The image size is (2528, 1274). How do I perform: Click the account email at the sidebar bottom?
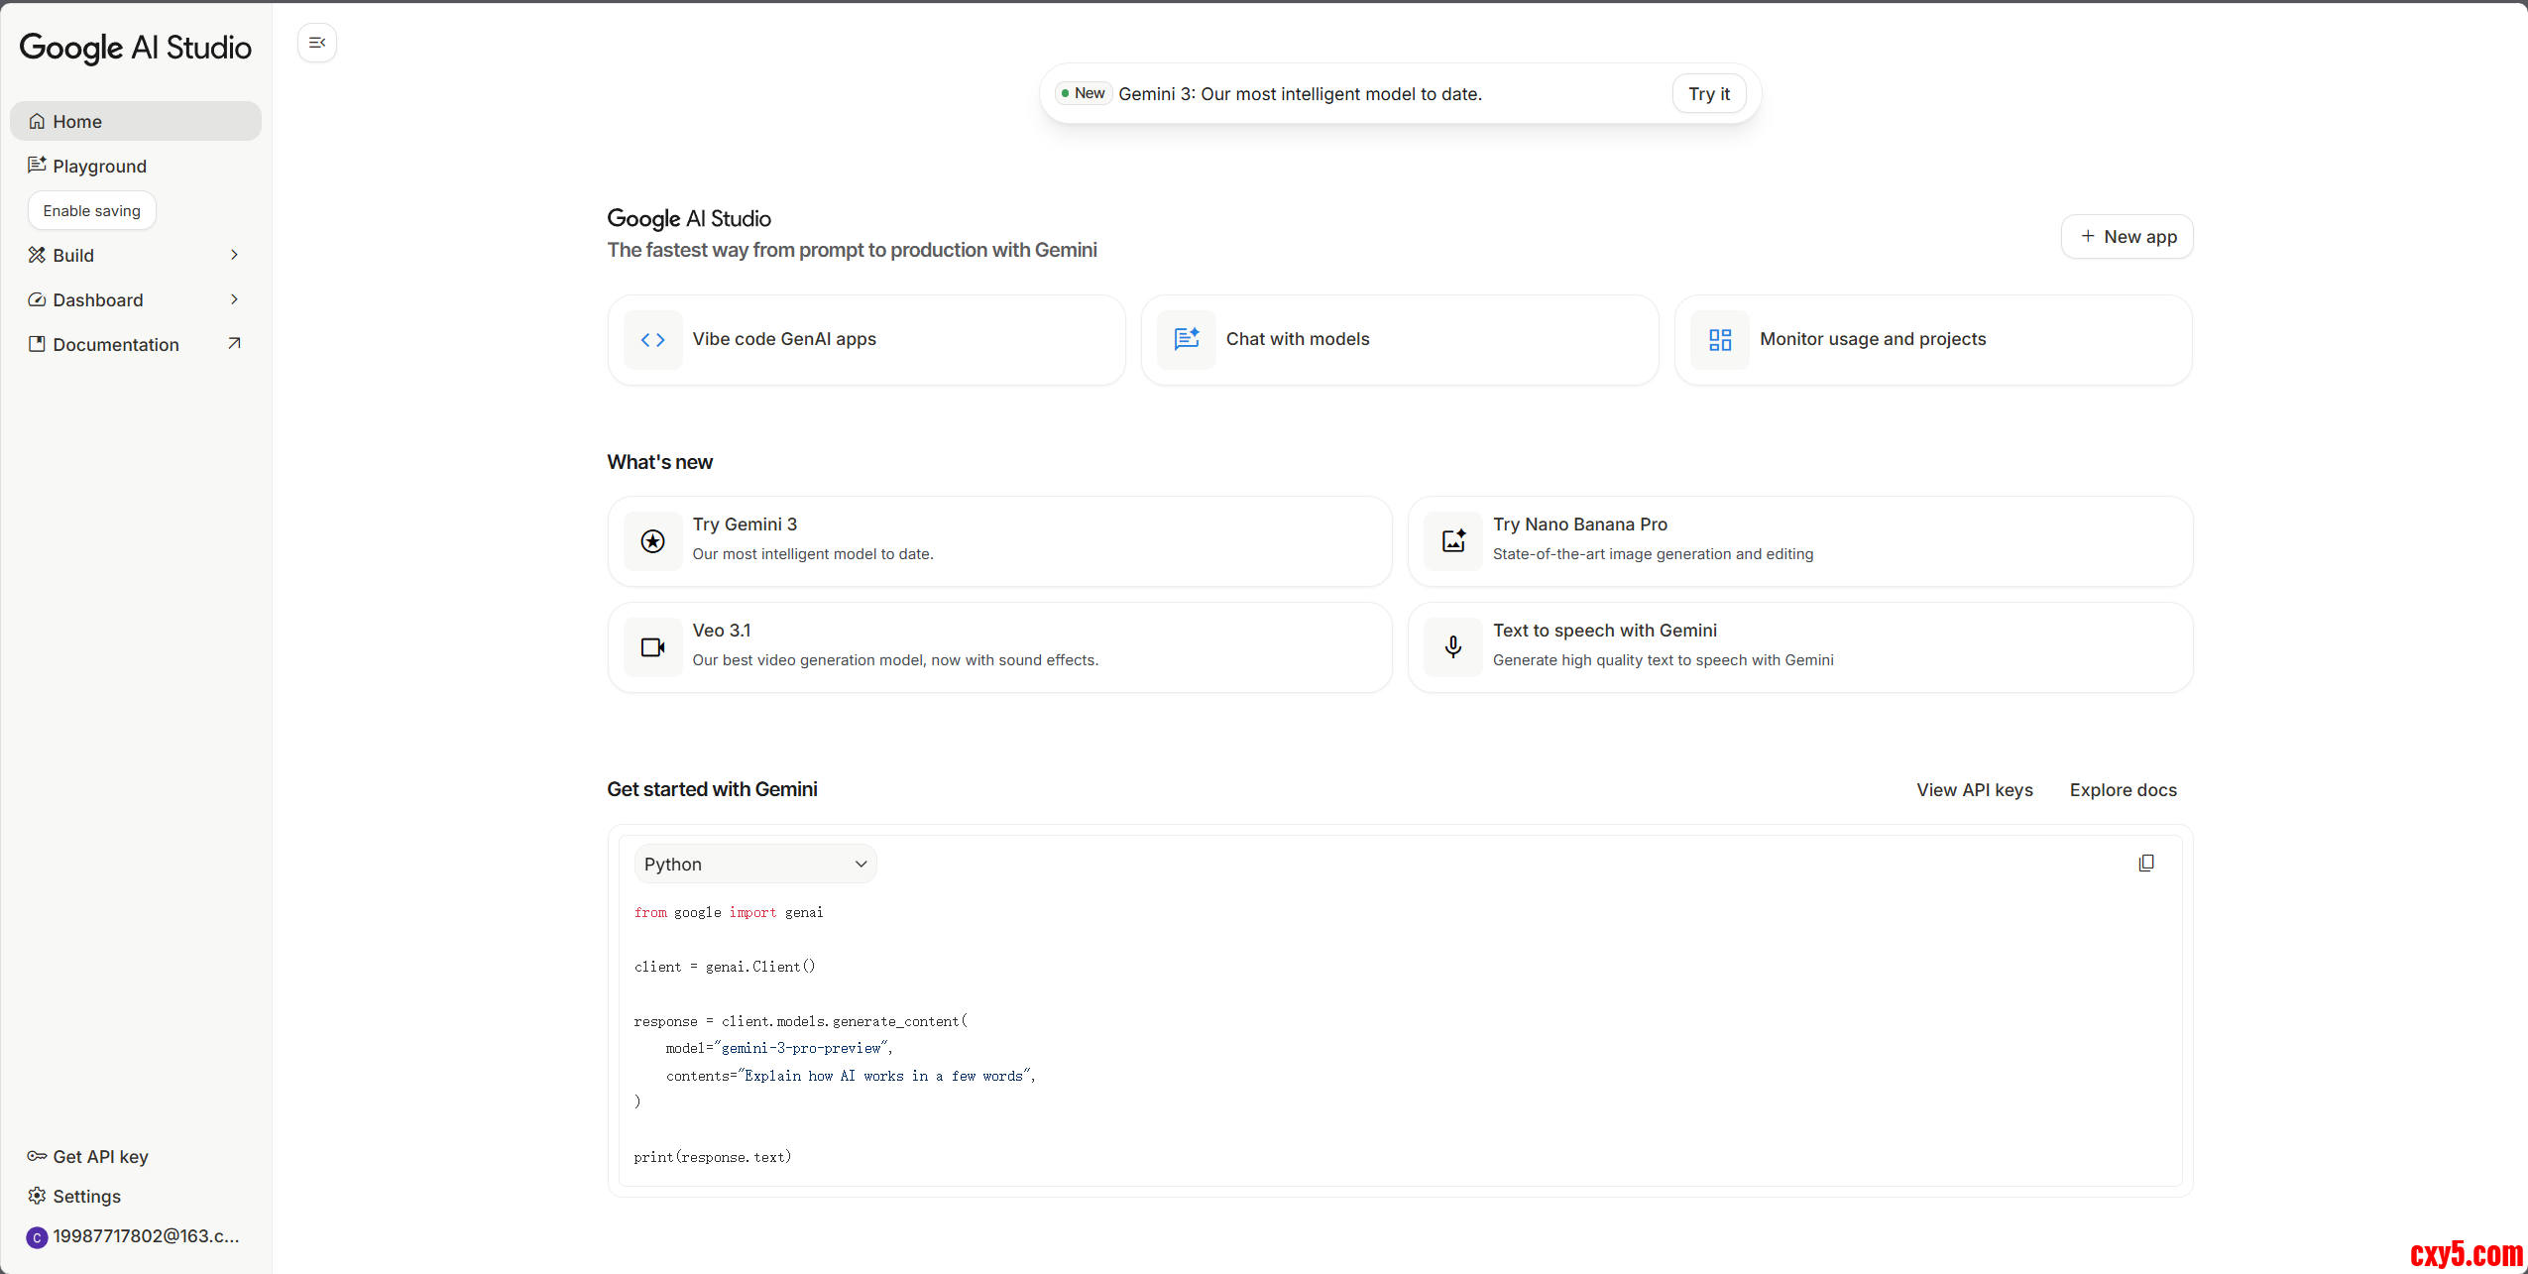[145, 1236]
